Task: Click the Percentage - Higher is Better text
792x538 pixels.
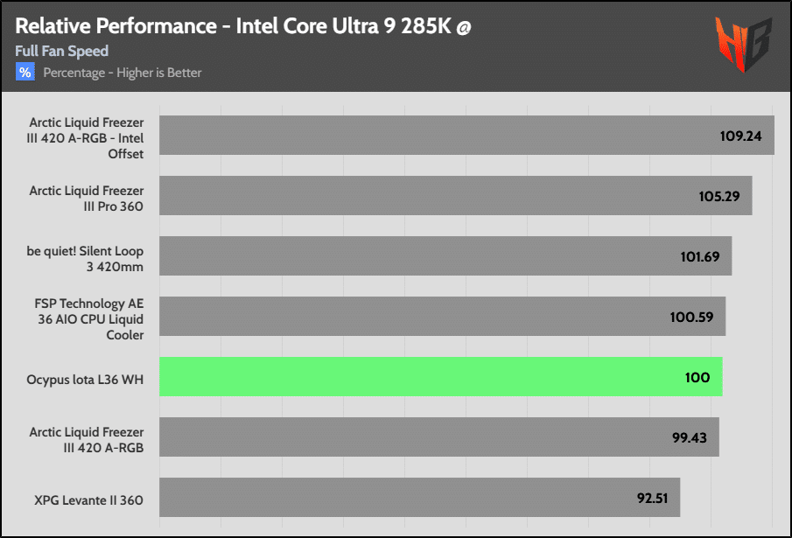Action: pyautogui.click(x=123, y=73)
